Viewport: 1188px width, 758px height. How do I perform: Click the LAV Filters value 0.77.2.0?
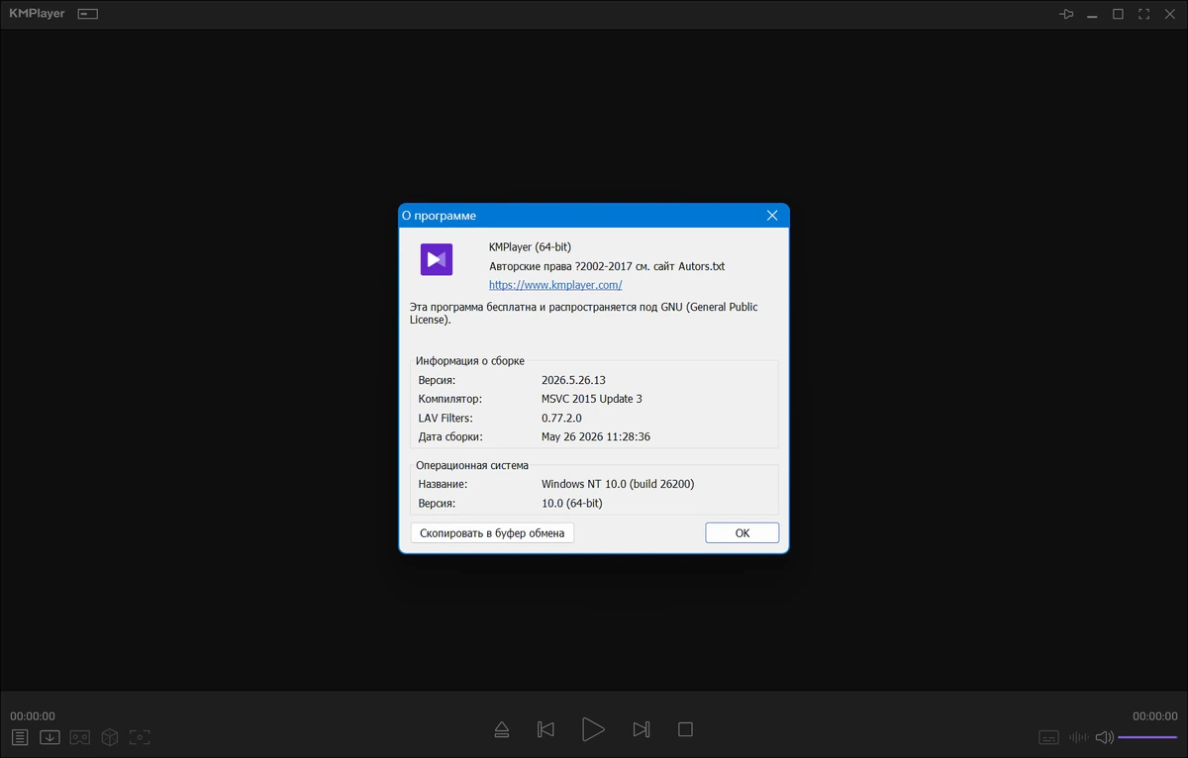pos(561,418)
